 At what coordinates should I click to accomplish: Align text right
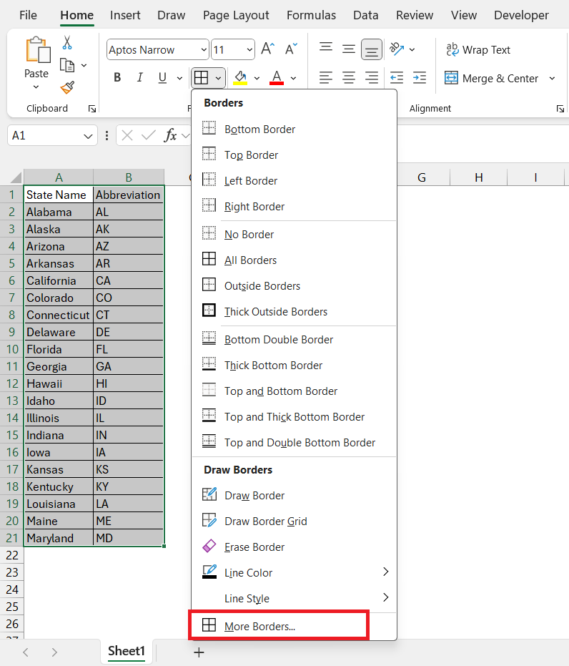[x=372, y=78]
